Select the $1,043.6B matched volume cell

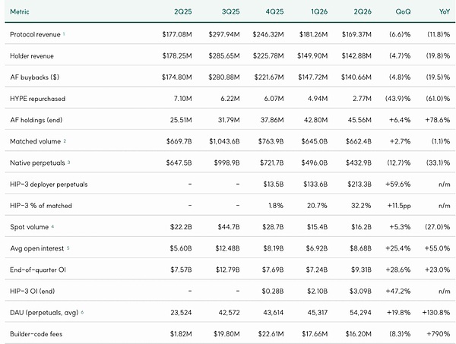pos(224,141)
